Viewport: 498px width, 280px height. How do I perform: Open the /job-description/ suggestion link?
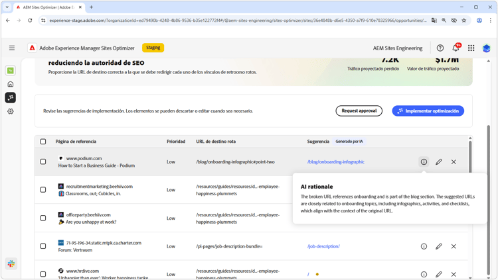(323, 246)
